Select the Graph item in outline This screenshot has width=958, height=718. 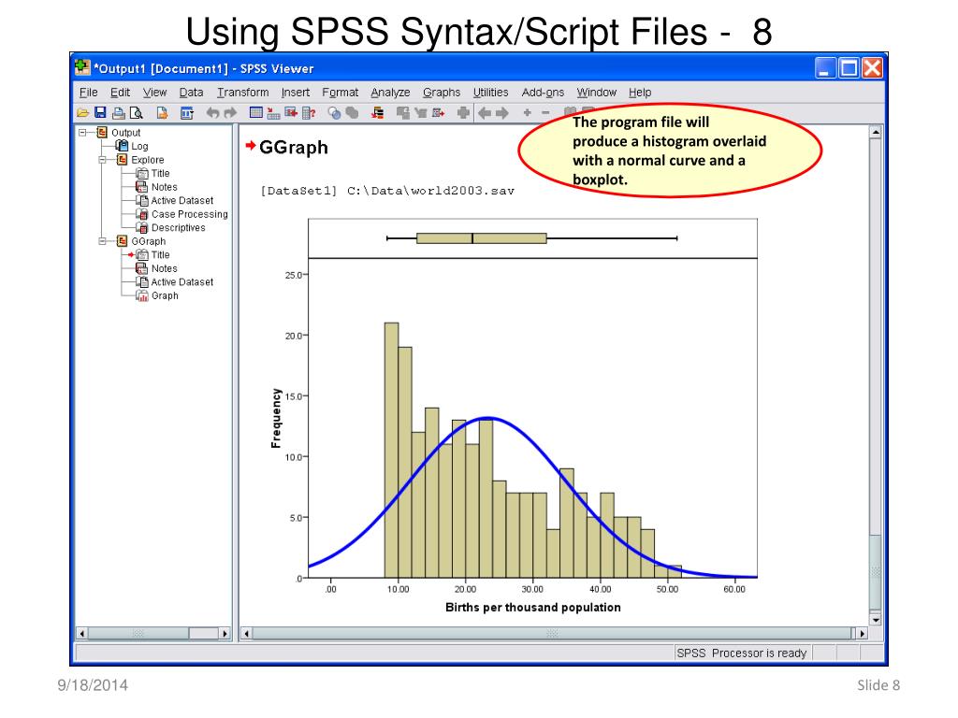165,295
